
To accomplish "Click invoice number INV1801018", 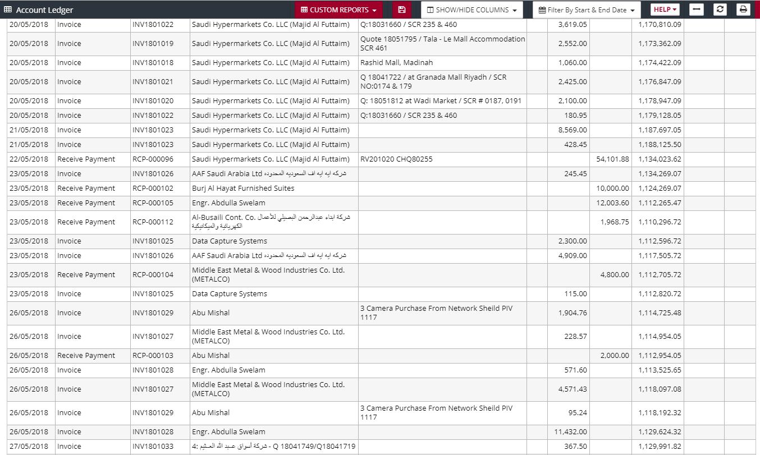I will click(x=153, y=63).
